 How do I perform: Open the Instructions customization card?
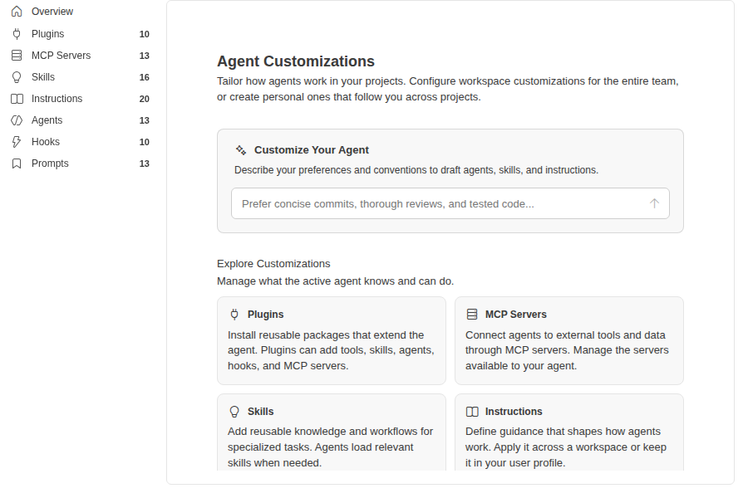tap(569, 432)
